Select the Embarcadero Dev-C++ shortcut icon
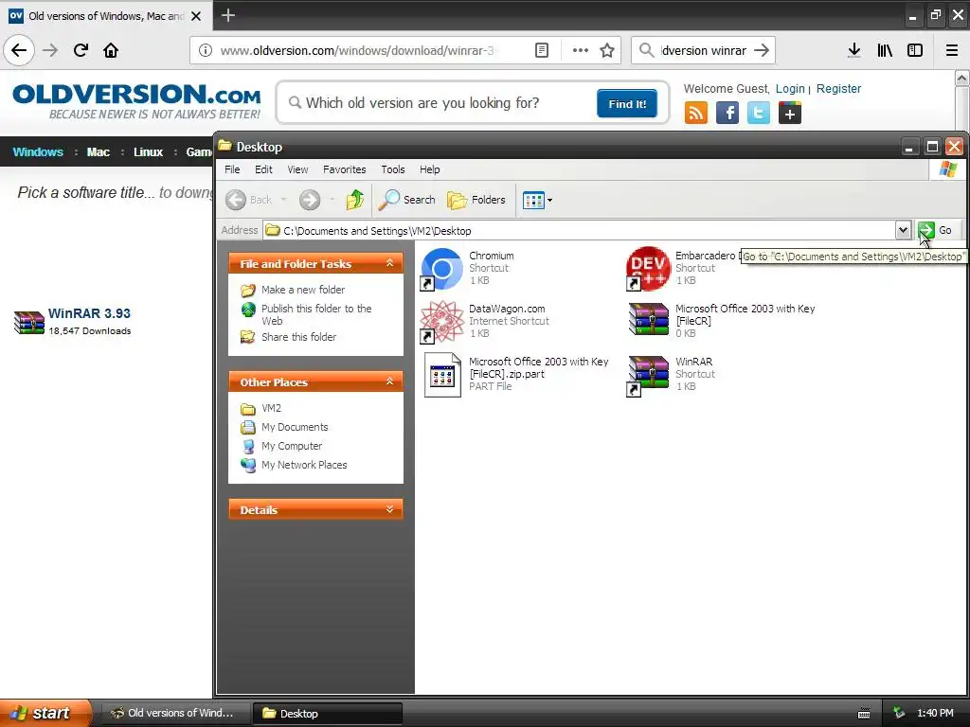970x727 pixels. [648, 269]
